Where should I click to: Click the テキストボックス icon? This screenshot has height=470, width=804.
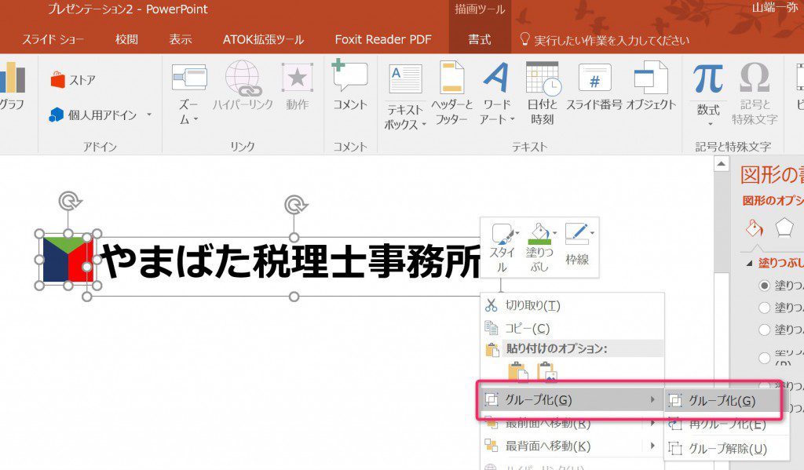[405, 79]
